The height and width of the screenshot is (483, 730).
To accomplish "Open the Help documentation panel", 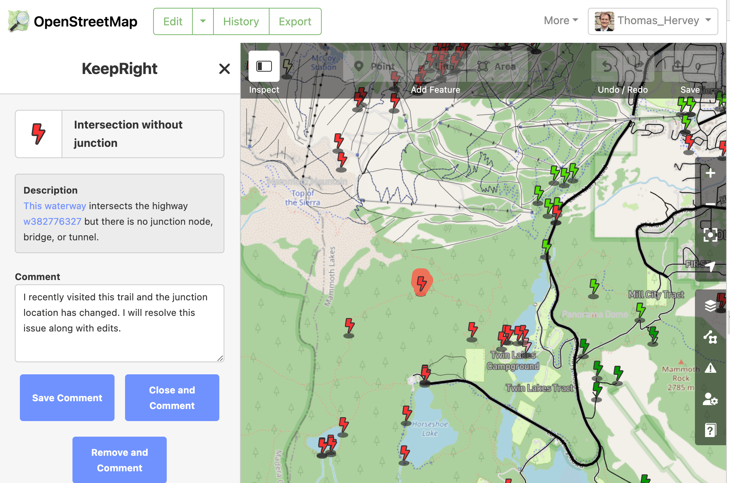I will coord(711,430).
